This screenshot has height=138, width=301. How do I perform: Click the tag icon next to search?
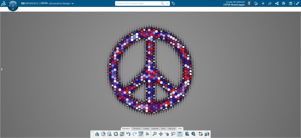(173, 3)
